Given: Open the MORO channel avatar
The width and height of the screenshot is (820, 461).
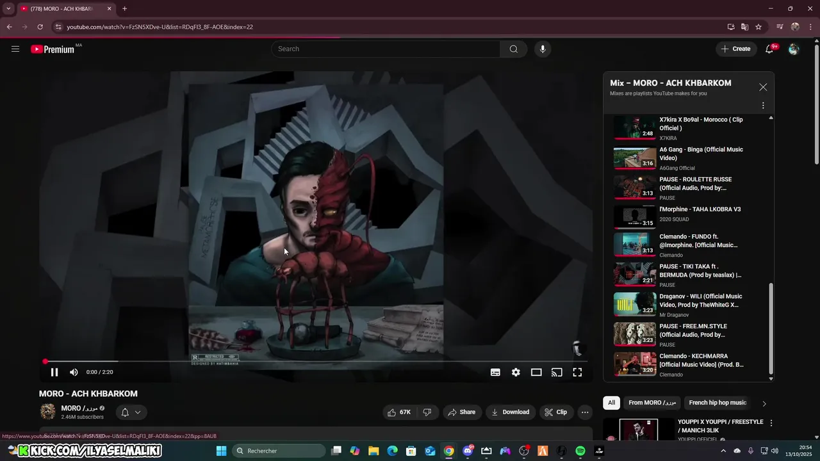Looking at the screenshot, I should [48, 412].
